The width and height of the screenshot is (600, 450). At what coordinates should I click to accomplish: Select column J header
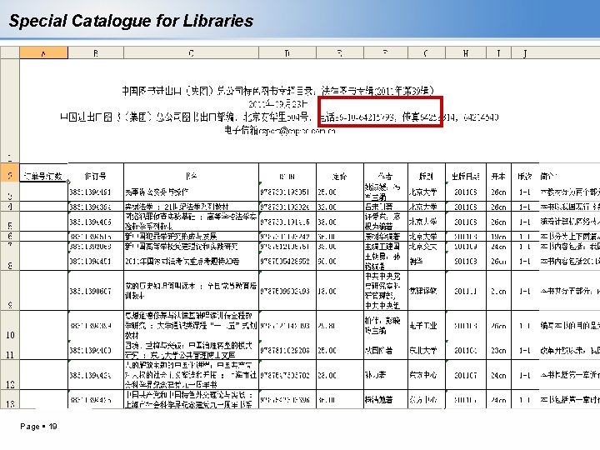[x=525, y=52]
